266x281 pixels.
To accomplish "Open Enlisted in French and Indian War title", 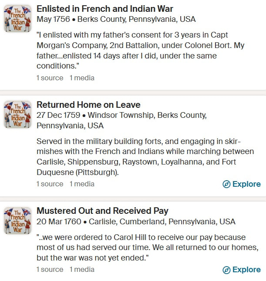I will pyautogui.click(x=105, y=9).
